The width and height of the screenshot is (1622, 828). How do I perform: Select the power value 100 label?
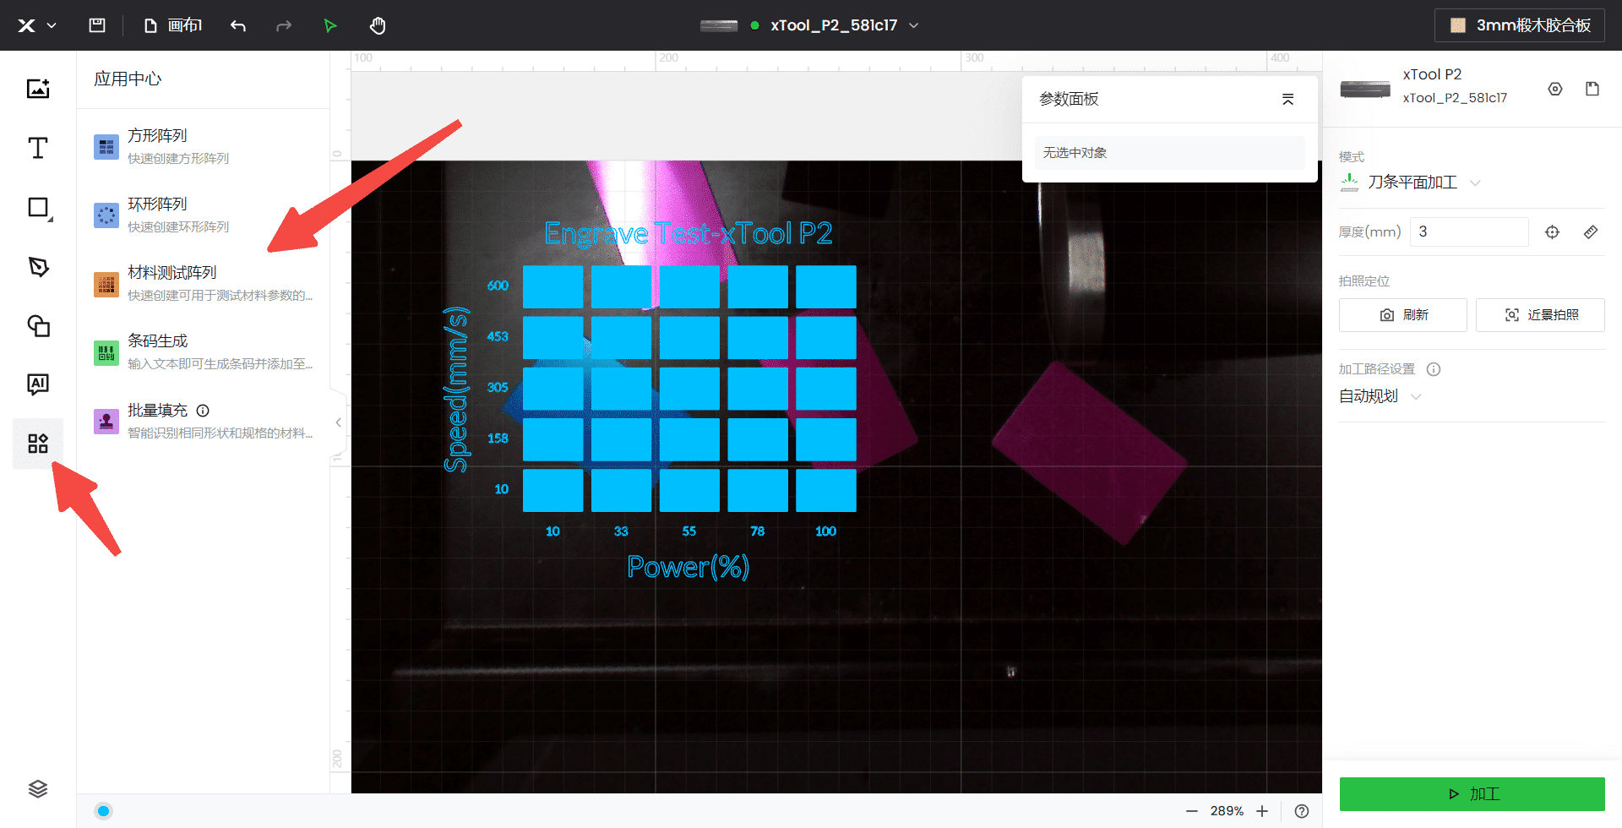click(825, 531)
